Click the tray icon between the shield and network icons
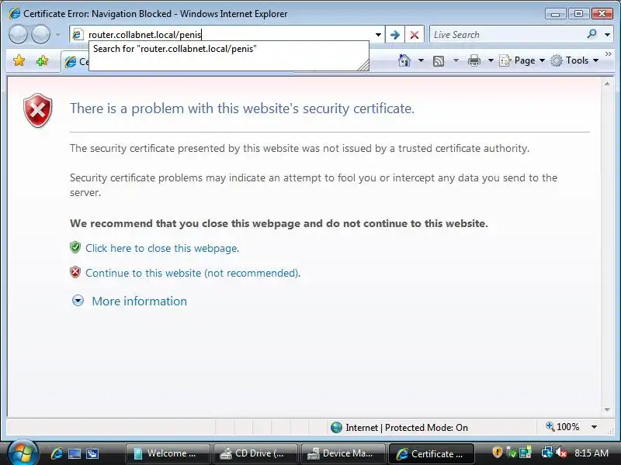 [x=526, y=453]
